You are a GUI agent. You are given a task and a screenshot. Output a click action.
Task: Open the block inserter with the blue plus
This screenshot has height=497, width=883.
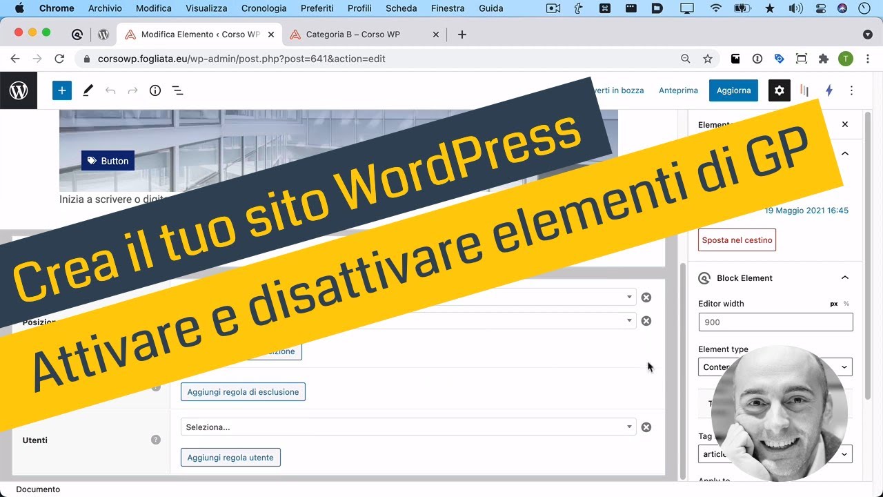[62, 90]
